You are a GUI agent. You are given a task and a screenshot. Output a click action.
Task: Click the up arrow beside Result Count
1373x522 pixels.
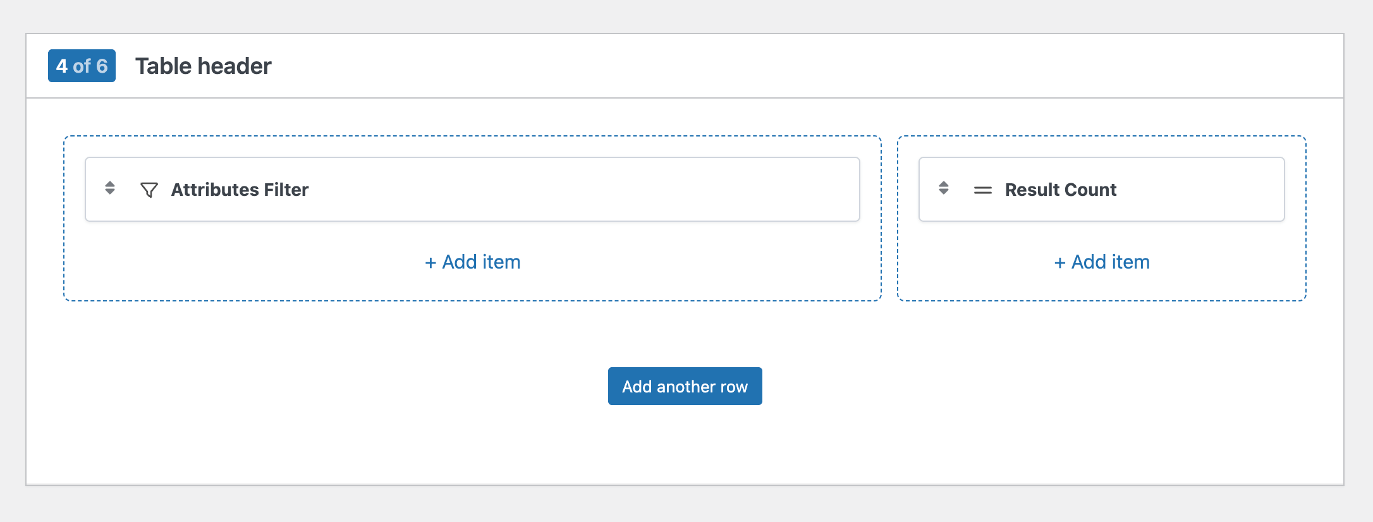(944, 184)
